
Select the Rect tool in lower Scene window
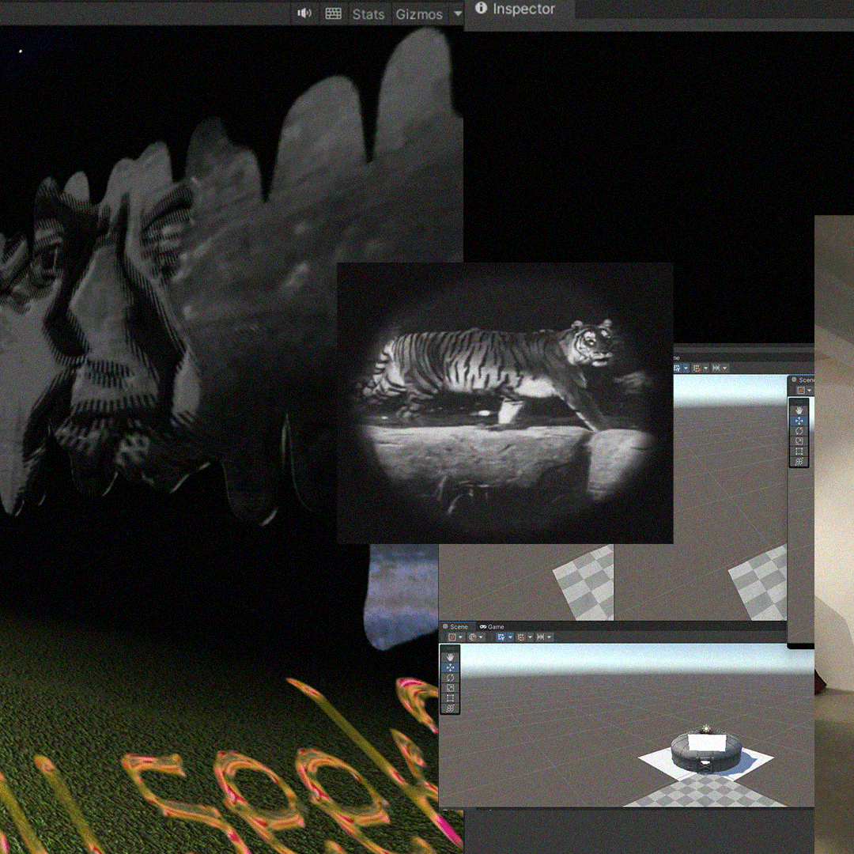(x=450, y=698)
